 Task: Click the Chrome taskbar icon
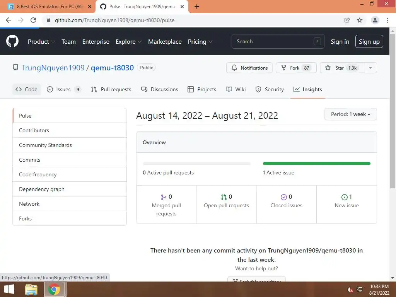(x=54, y=289)
